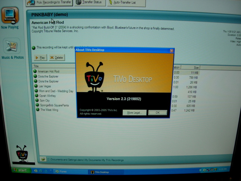
Task: Open the Auto-Transfer List tab
Action: tap(126, 3)
